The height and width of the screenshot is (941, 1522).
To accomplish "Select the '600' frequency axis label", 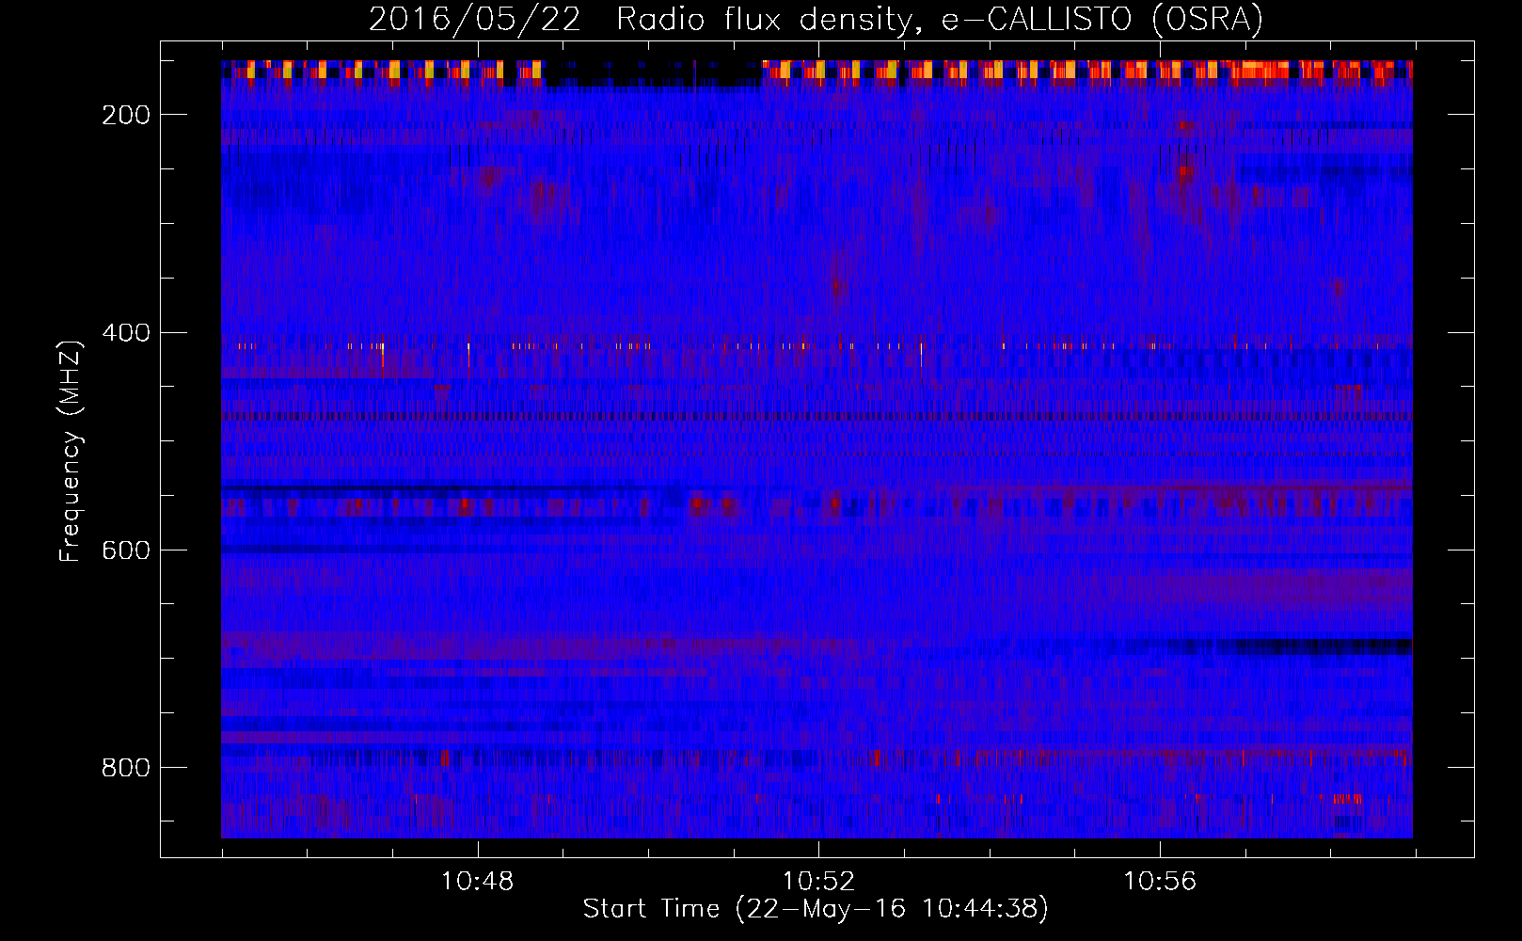I will 125,550.
